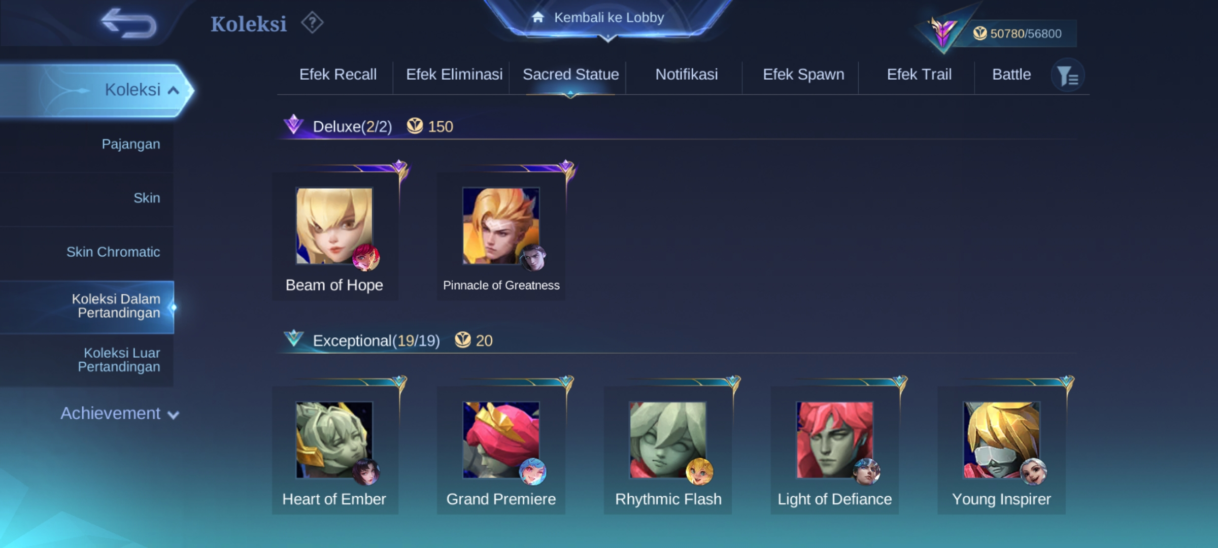Click the Kembali ke Lobby dropdown tab
The image size is (1218, 548).
click(x=608, y=18)
